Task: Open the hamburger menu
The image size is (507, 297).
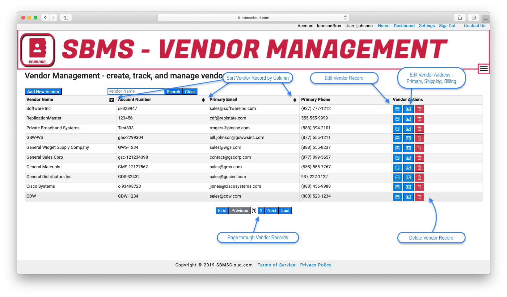Action: 484,69
